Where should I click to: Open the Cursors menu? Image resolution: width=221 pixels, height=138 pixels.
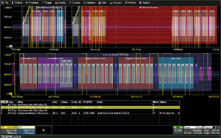[x=75, y=3]
